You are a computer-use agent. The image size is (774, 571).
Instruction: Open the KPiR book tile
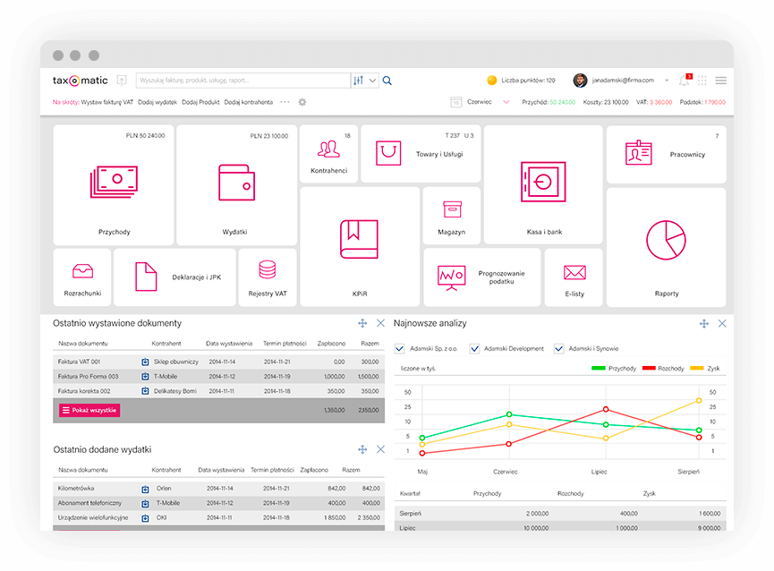tap(359, 246)
